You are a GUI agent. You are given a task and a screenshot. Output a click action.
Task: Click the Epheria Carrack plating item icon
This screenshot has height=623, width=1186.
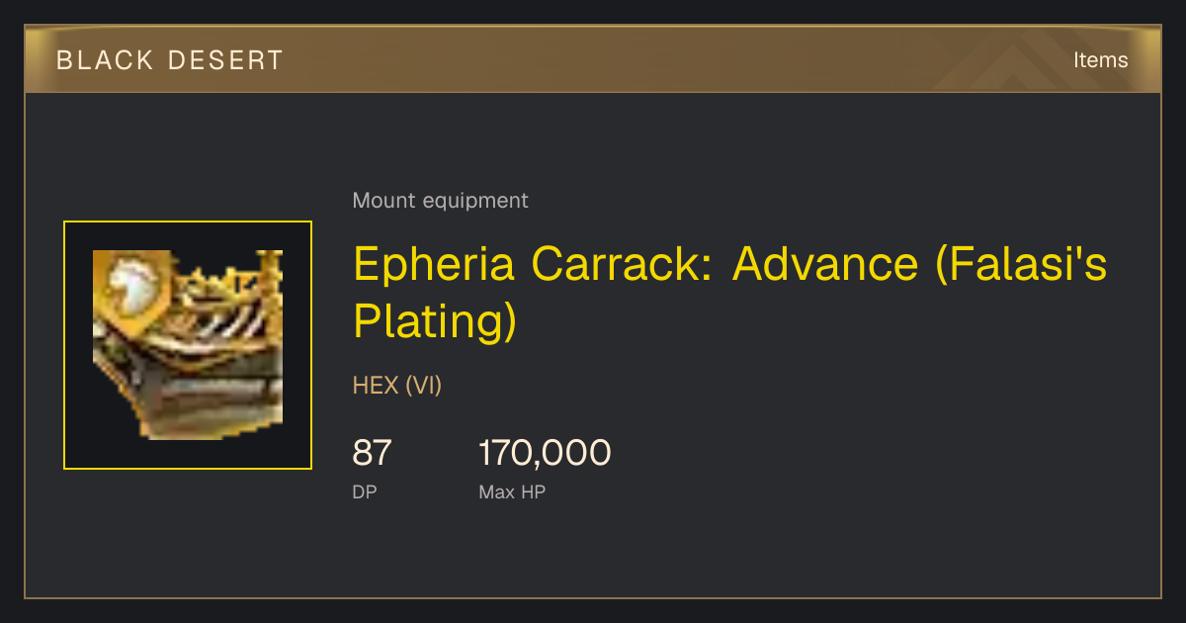click(x=188, y=345)
